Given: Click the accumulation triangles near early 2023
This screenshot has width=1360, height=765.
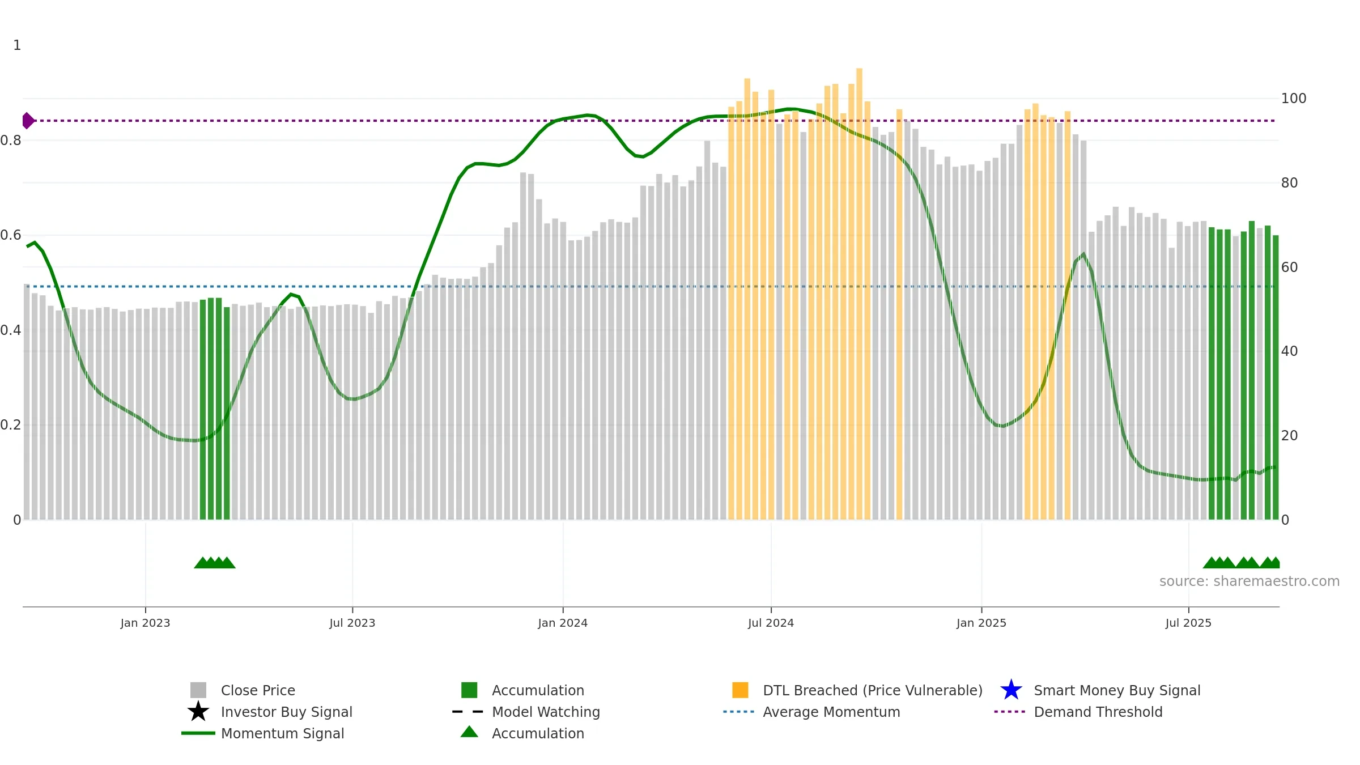Looking at the screenshot, I should point(215,563).
